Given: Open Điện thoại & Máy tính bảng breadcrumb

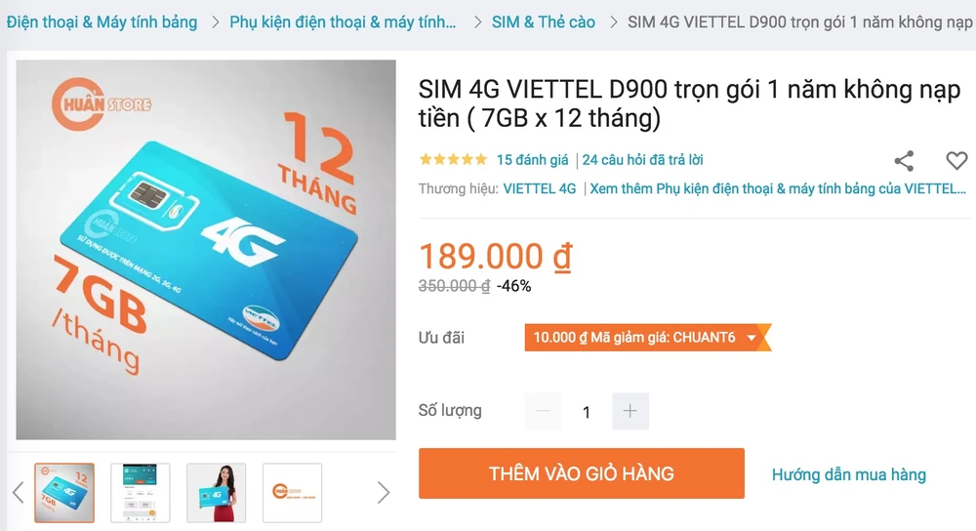Looking at the screenshot, I should 102,22.
